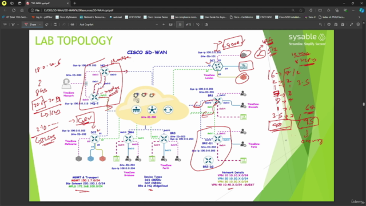Select the PDF highlight tool
The width and height of the screenshot is (366, 206).
click(x=13, y=25)
